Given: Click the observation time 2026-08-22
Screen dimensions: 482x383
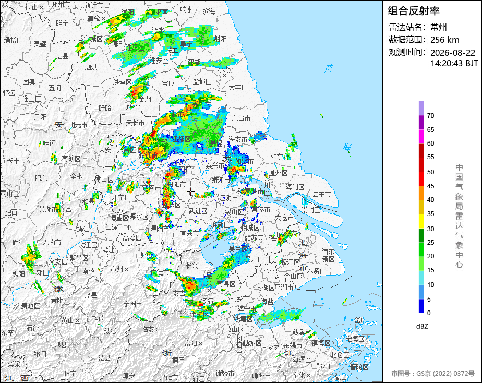Looking at the screenshot, I should [x=453, y=53].
